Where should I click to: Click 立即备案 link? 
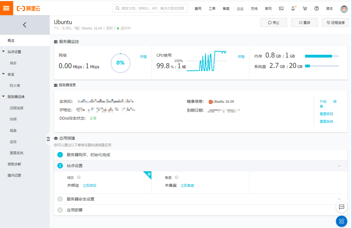click(x=187, y=186)
